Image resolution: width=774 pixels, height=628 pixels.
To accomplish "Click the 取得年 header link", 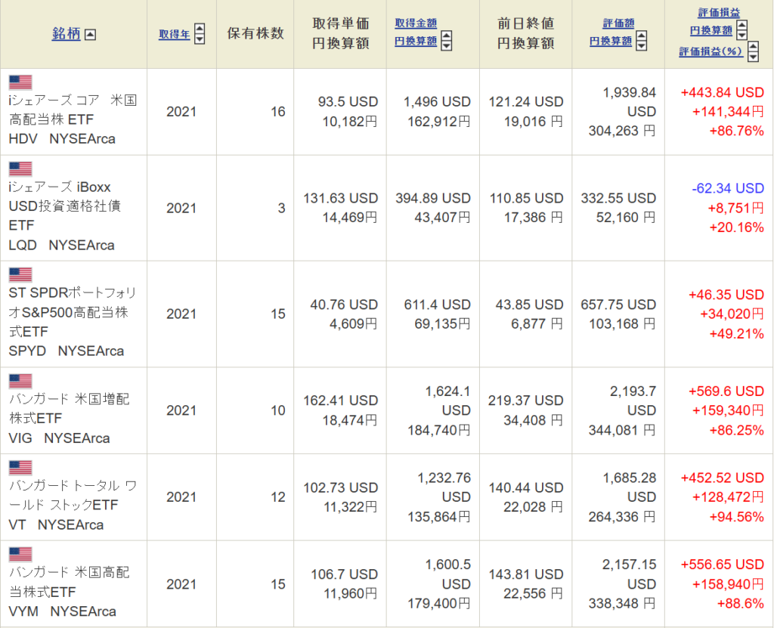I will pos(174,34).
